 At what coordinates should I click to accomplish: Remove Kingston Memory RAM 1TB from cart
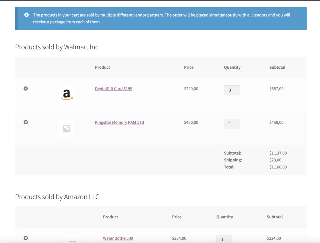26,122
